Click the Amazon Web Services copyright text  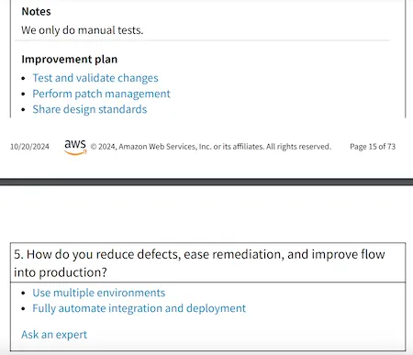pos(211,147)
